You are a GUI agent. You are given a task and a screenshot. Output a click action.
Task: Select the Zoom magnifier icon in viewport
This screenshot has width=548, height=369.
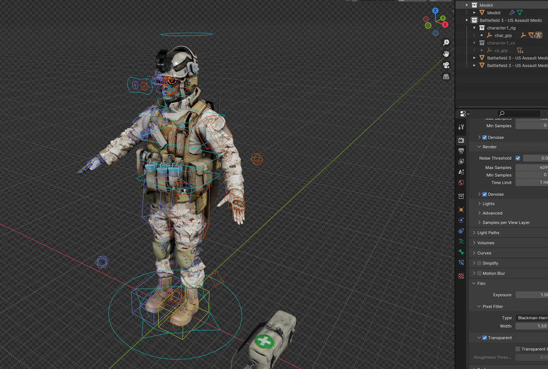446,43
